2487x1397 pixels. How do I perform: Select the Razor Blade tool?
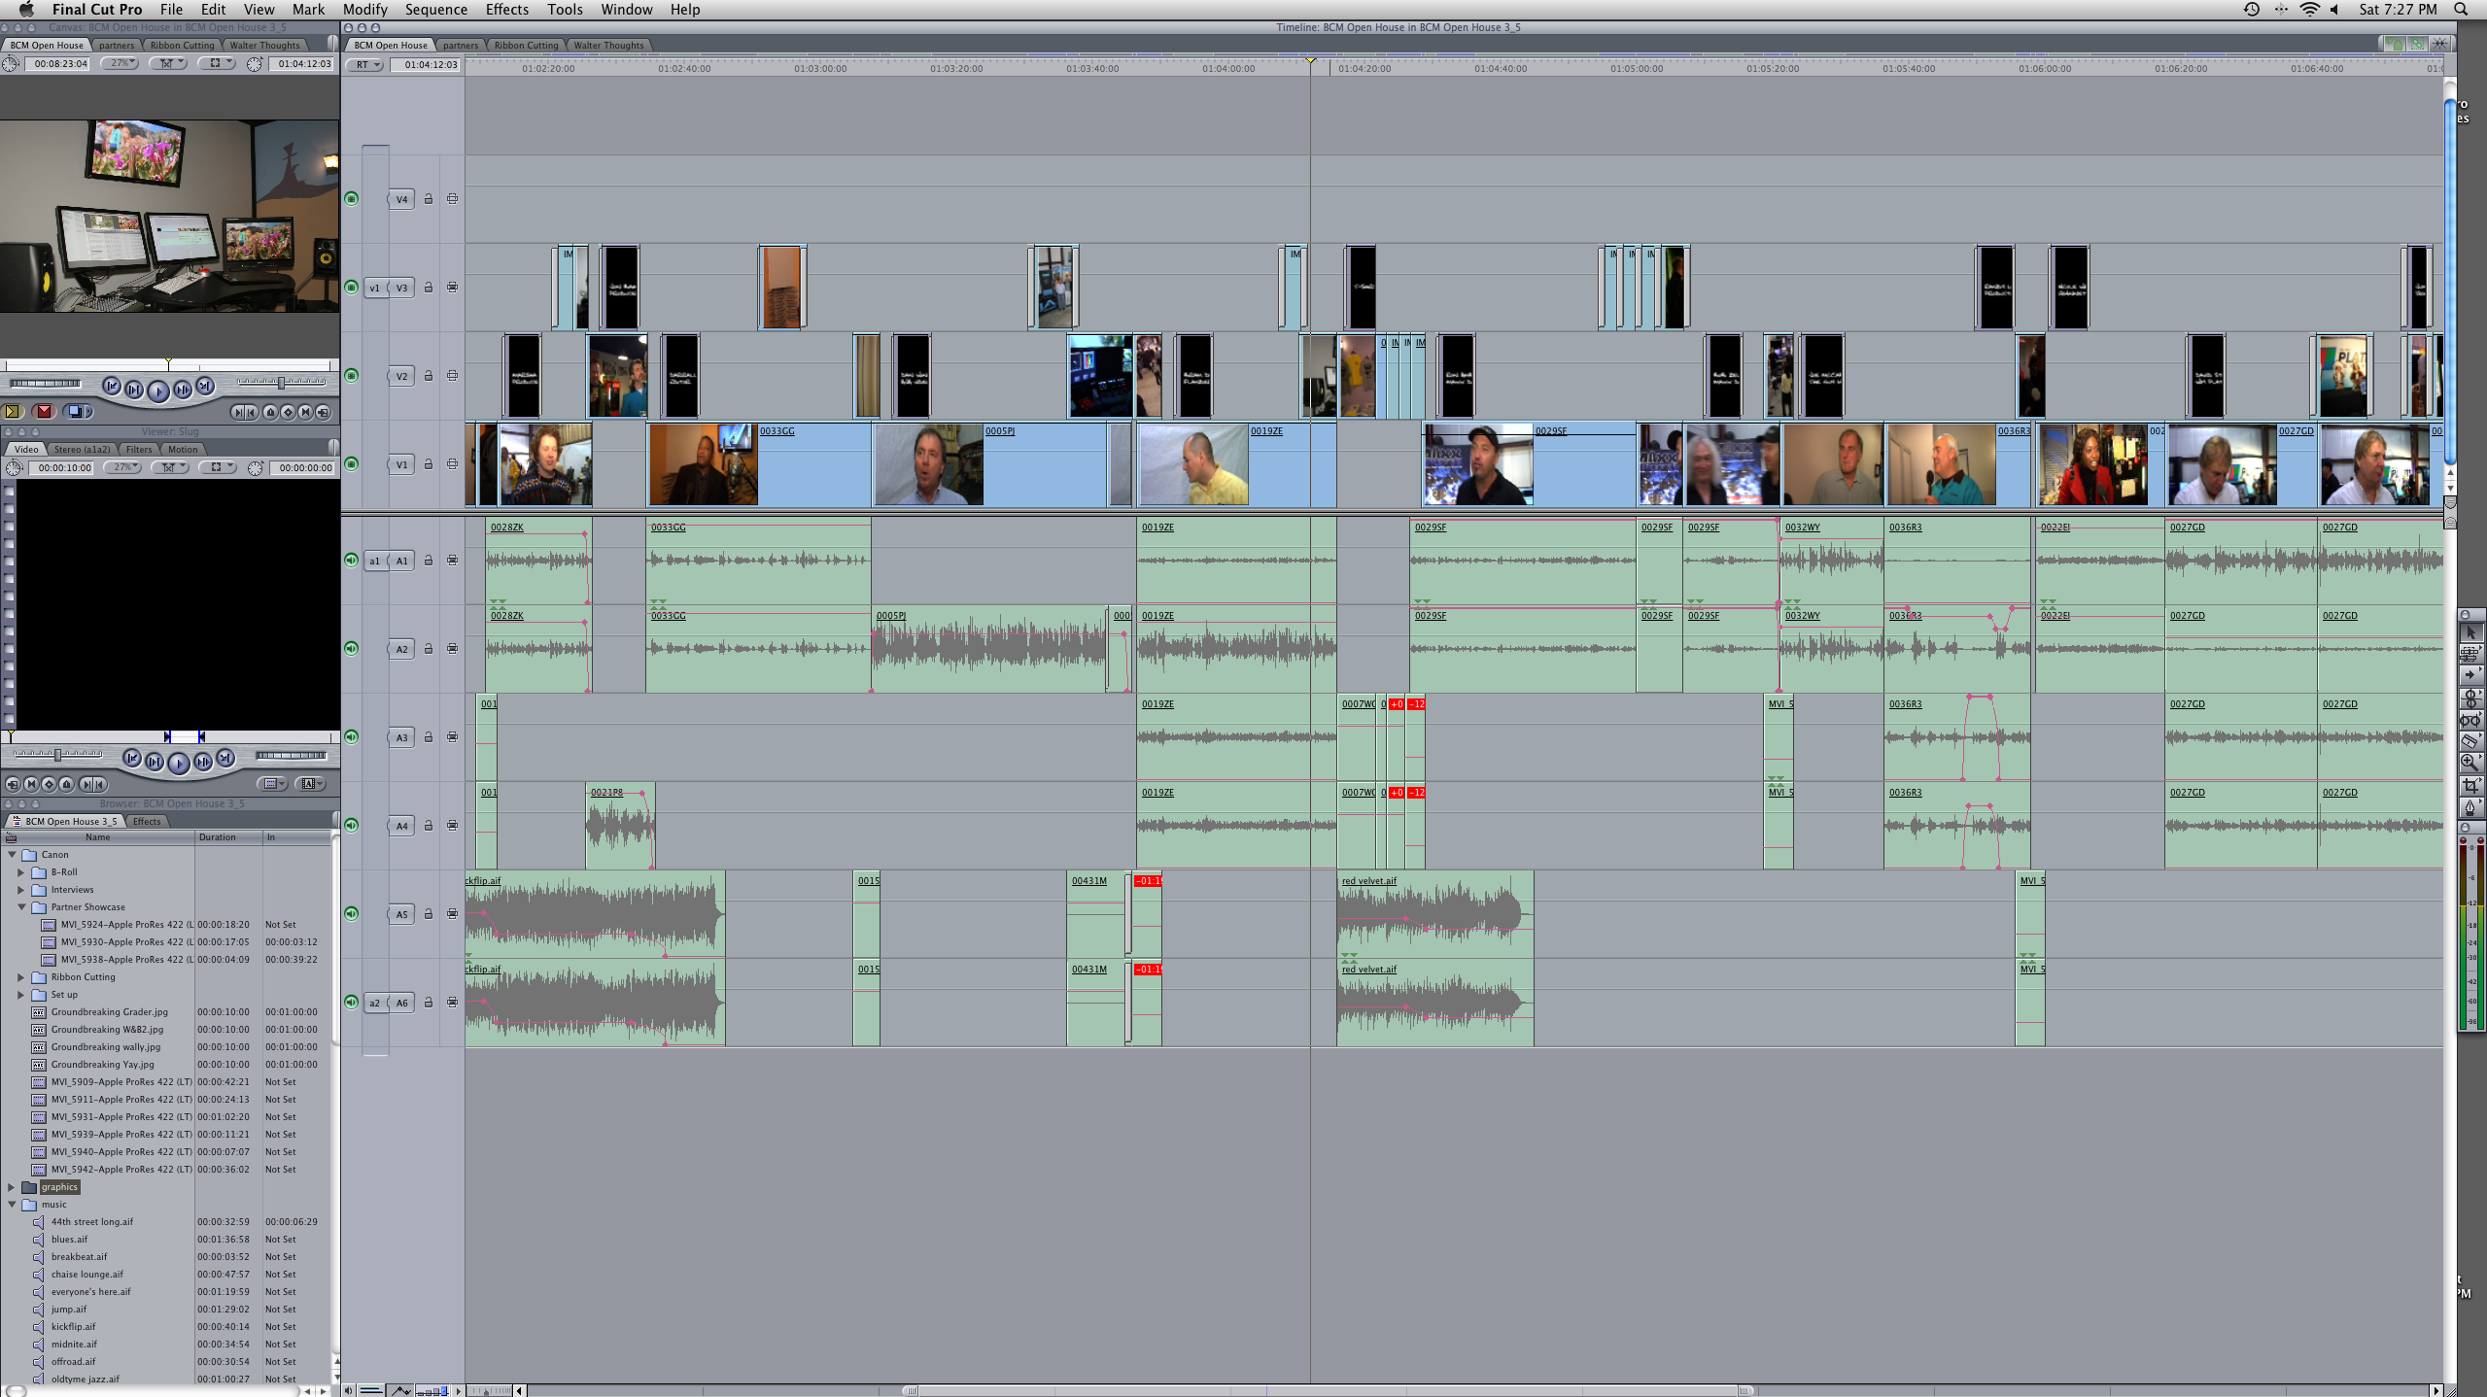click(x=2470, y=741)
